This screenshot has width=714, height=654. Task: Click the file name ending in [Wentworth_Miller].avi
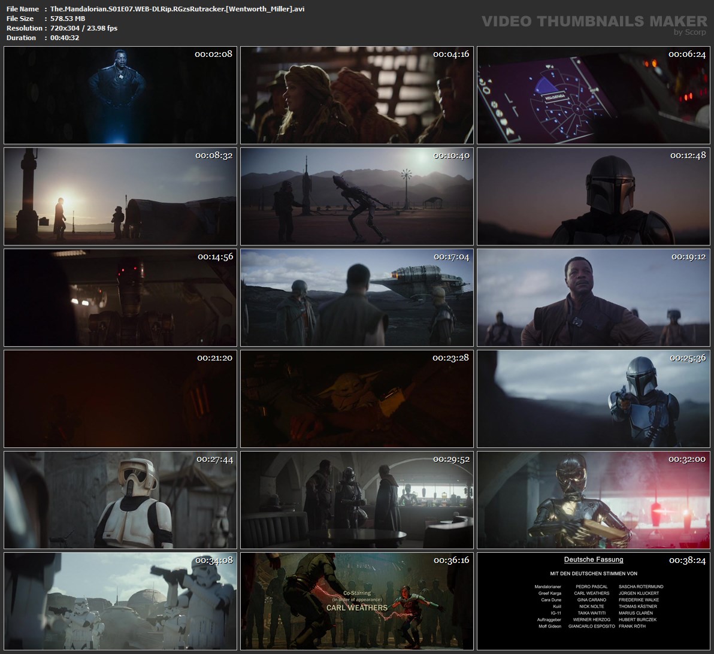point(177,9)
